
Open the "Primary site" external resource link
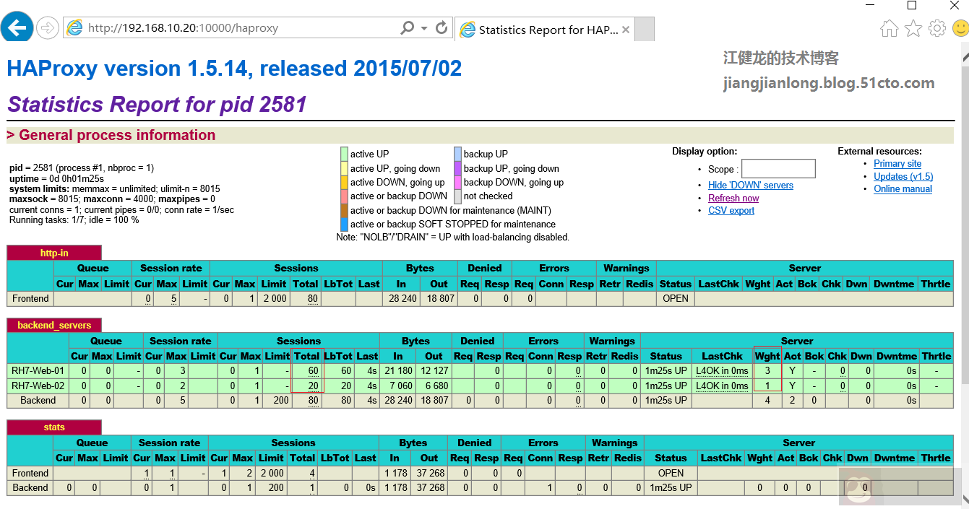point(897,163)
